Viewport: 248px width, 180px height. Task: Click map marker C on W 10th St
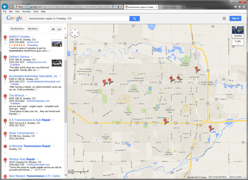coord(104,83)
